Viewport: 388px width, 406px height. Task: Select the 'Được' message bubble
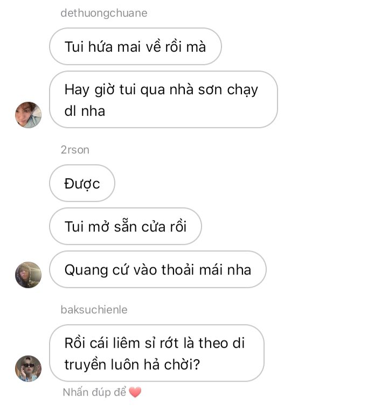point(82,183)
